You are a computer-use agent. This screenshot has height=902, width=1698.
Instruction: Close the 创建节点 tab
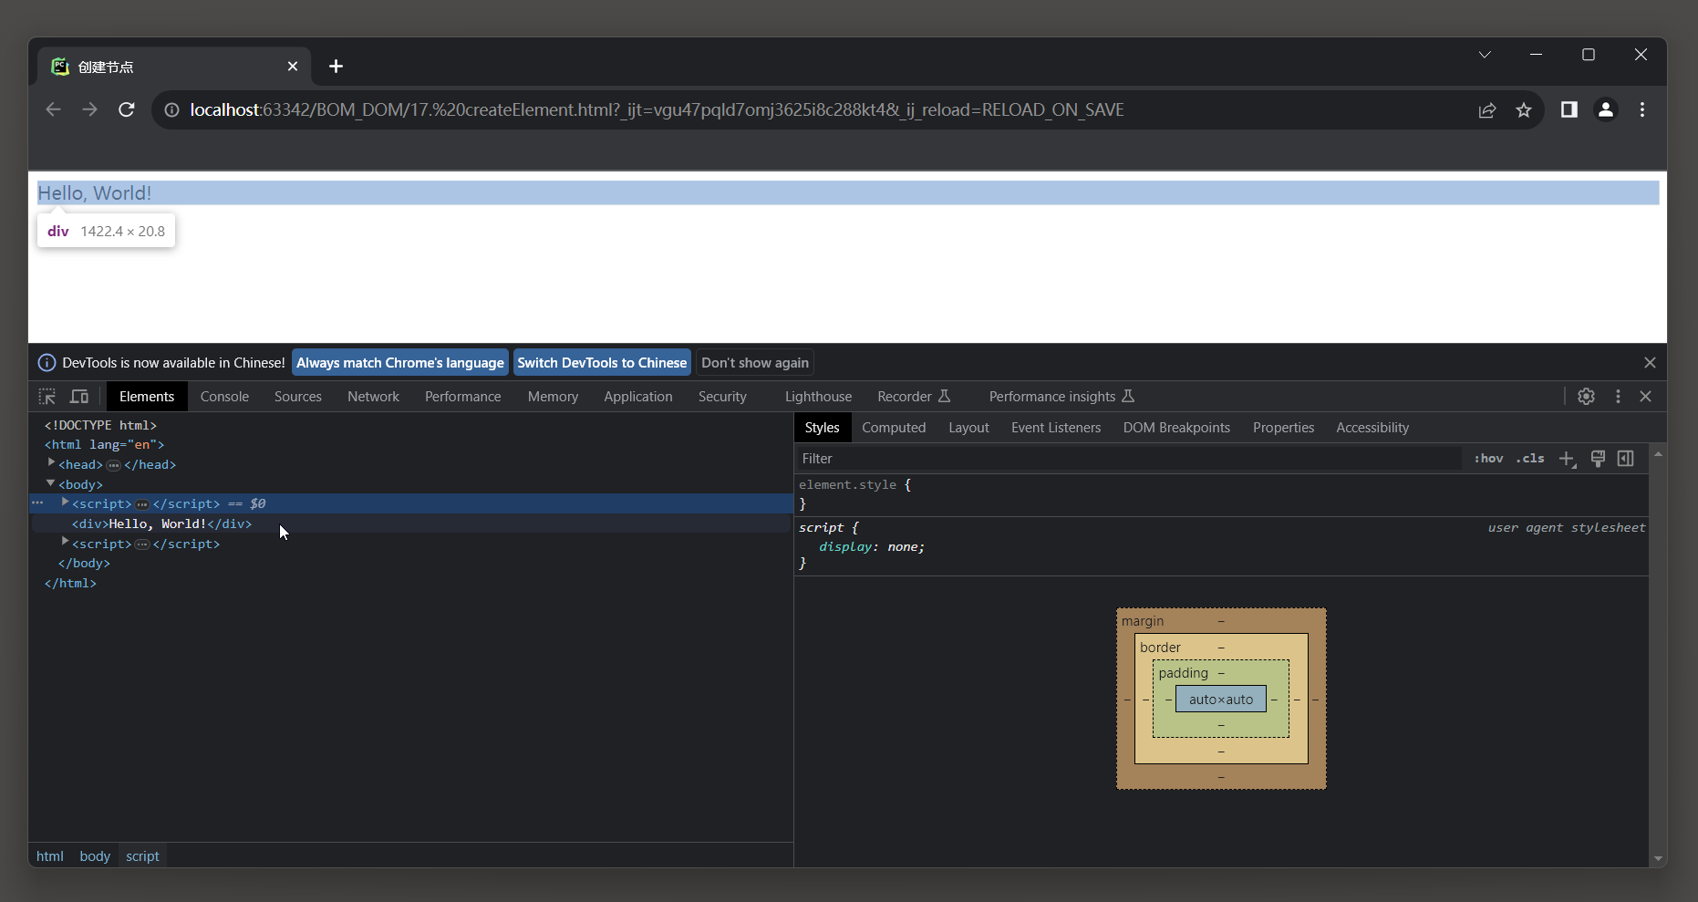(293, 67)
